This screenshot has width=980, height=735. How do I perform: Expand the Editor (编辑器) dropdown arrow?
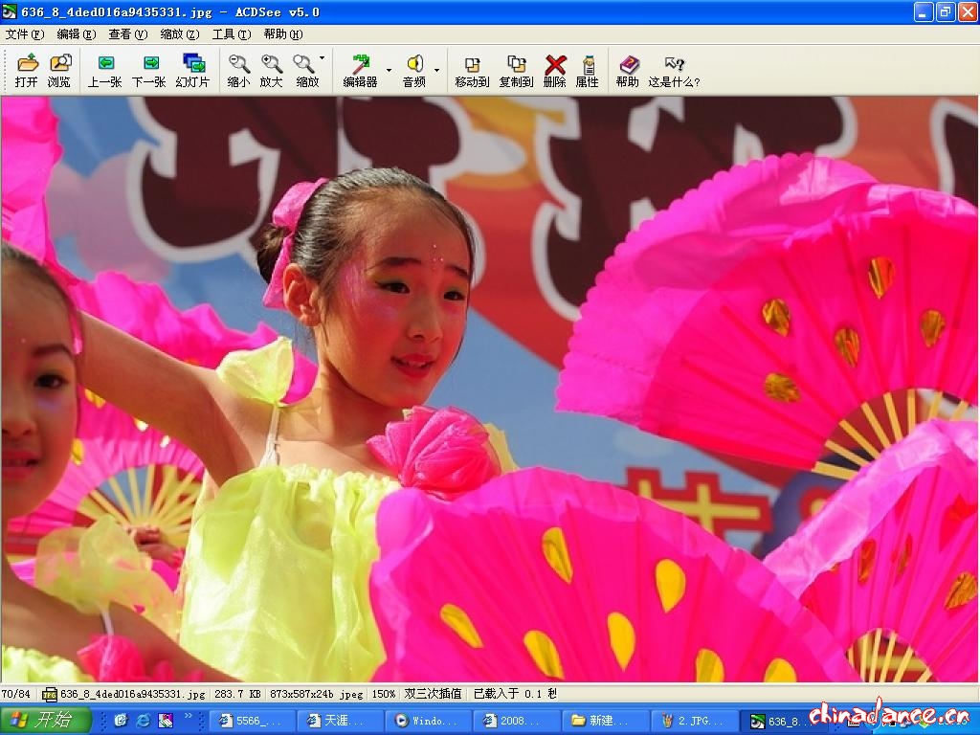click(389, 70)
